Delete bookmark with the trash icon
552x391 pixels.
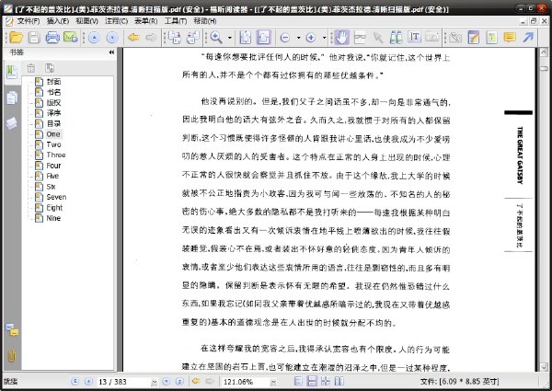tap(31, 68)
